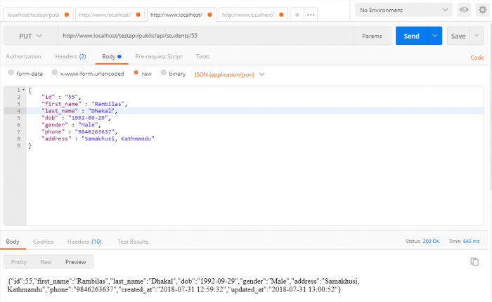Switch to Headers (2) request tab

point(70,56)
